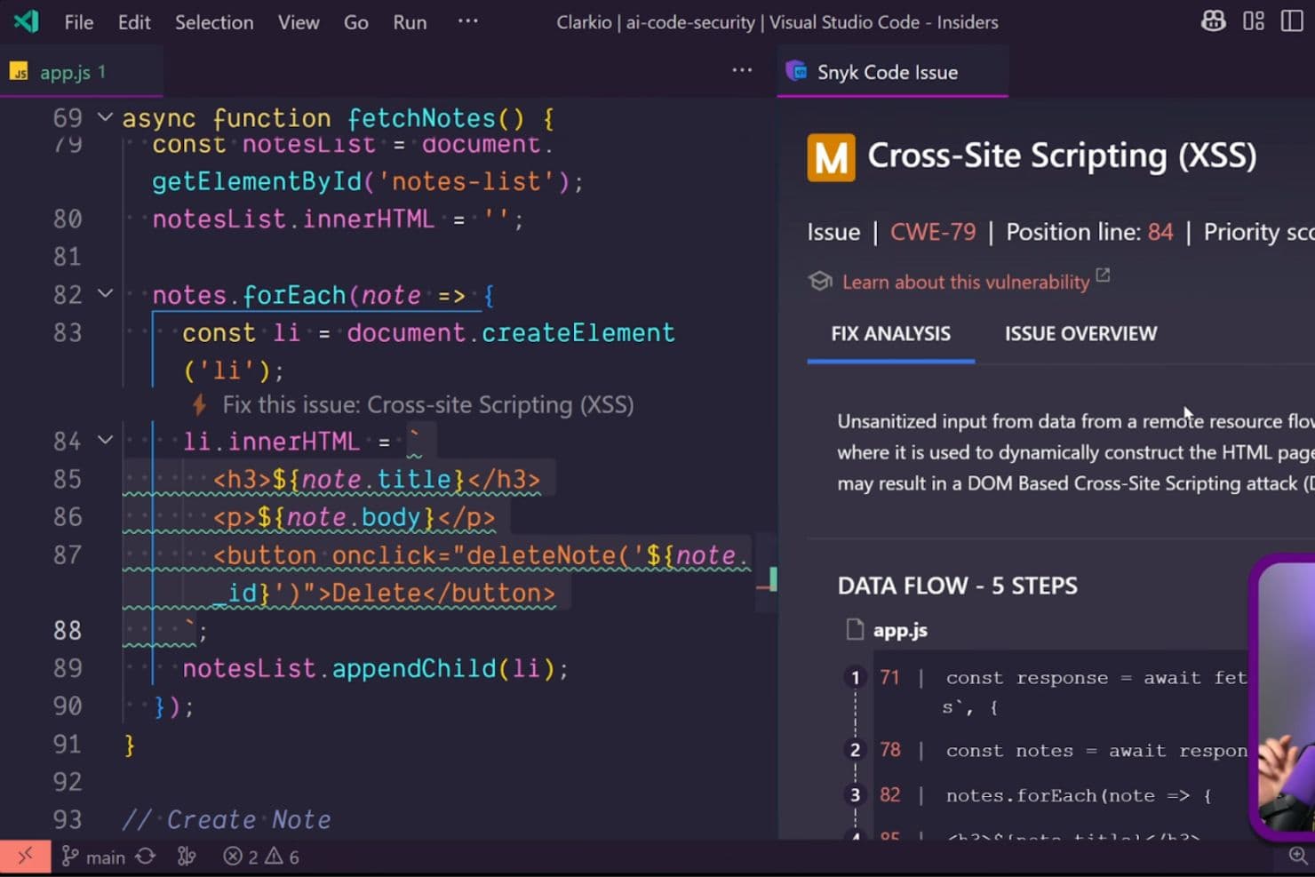Viewport: 1315px width, 877px height.
Task: Switch to the ISSUE OVERVIEW tab
Action: [x=1081, y=333]
